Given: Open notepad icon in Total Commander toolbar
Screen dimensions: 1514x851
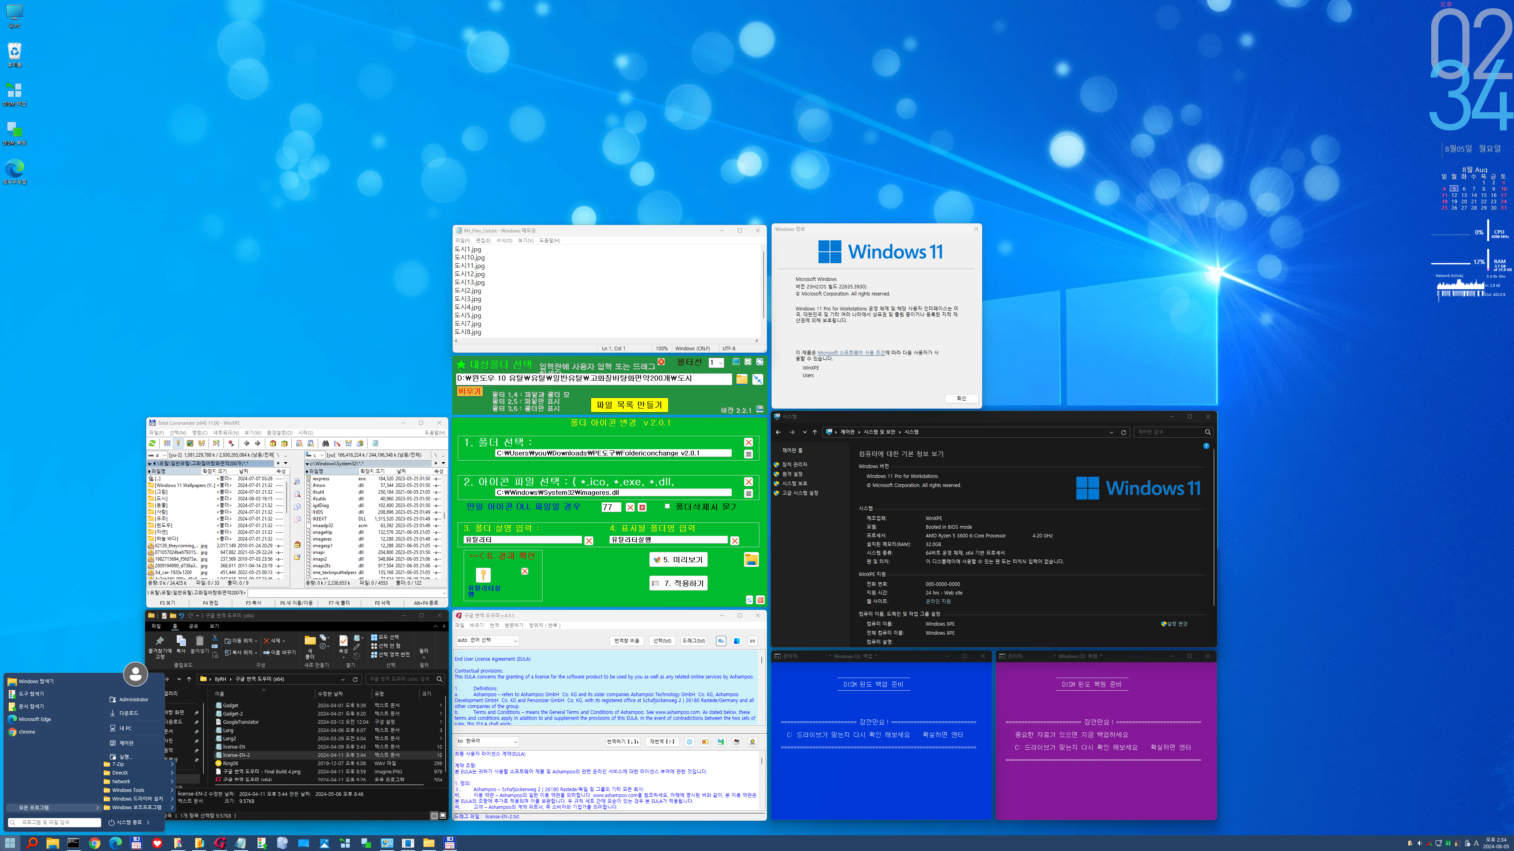Looking at the screenshot, I should coord(375,443).
